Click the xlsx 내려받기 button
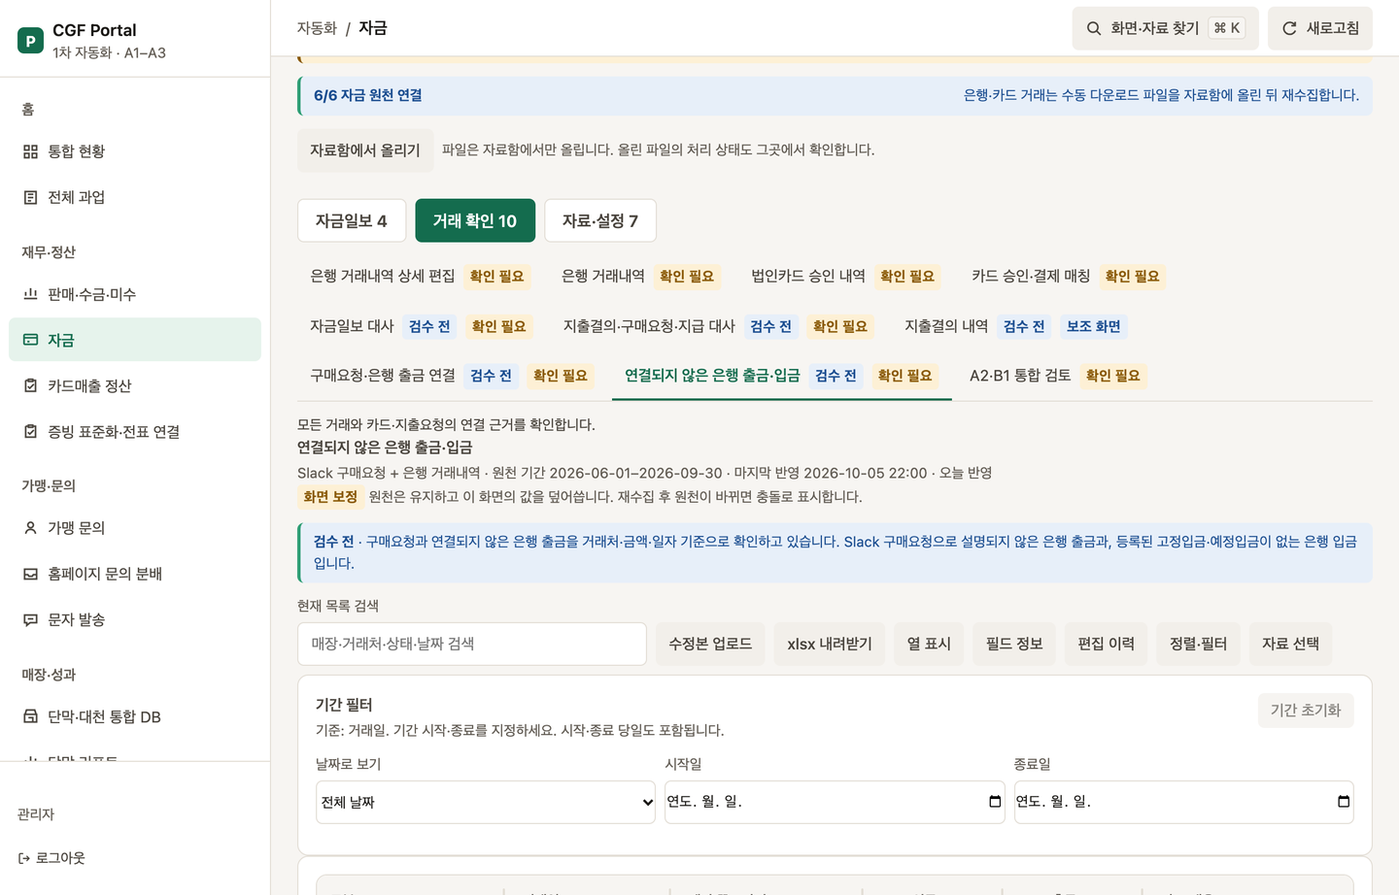 (x=830, y=644)
